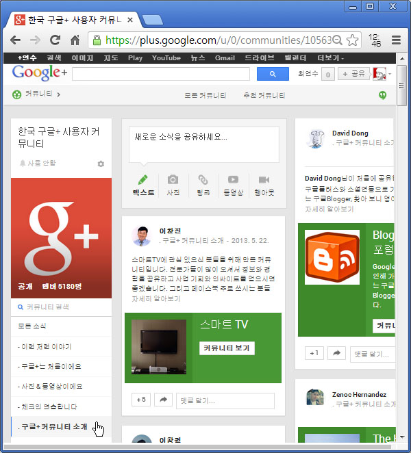411x453 pixels.
Task: Click the zoom magnifier in the address bar
Action: pyautogui.click(x=337, y=40)
